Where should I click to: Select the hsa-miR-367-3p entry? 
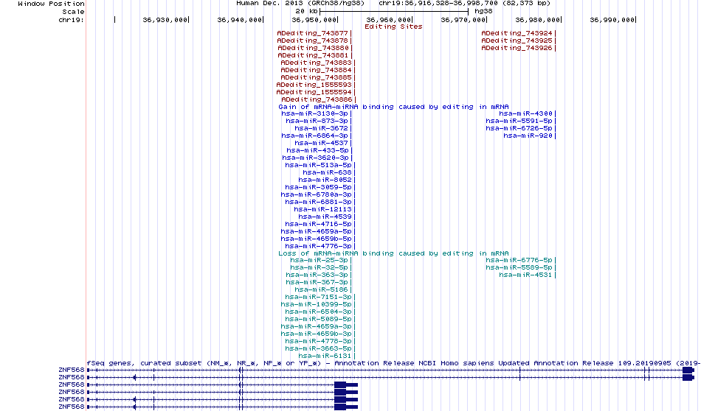(x=317, y=283)
